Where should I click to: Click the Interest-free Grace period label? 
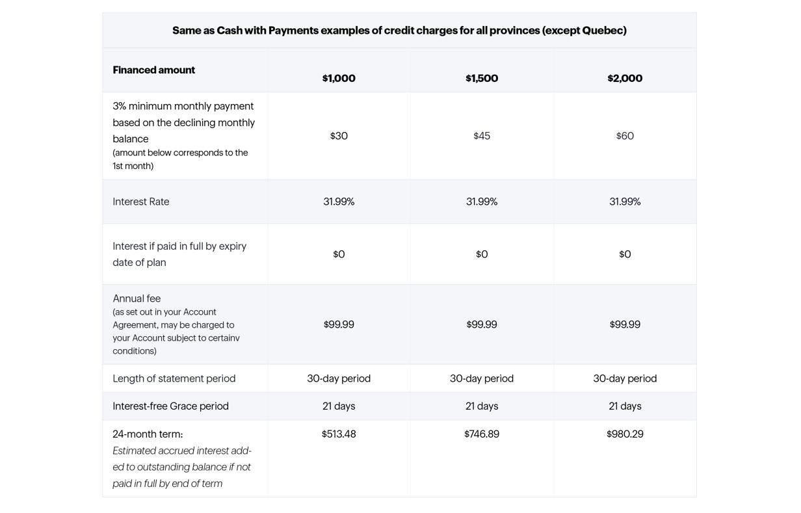coord(170,406)
